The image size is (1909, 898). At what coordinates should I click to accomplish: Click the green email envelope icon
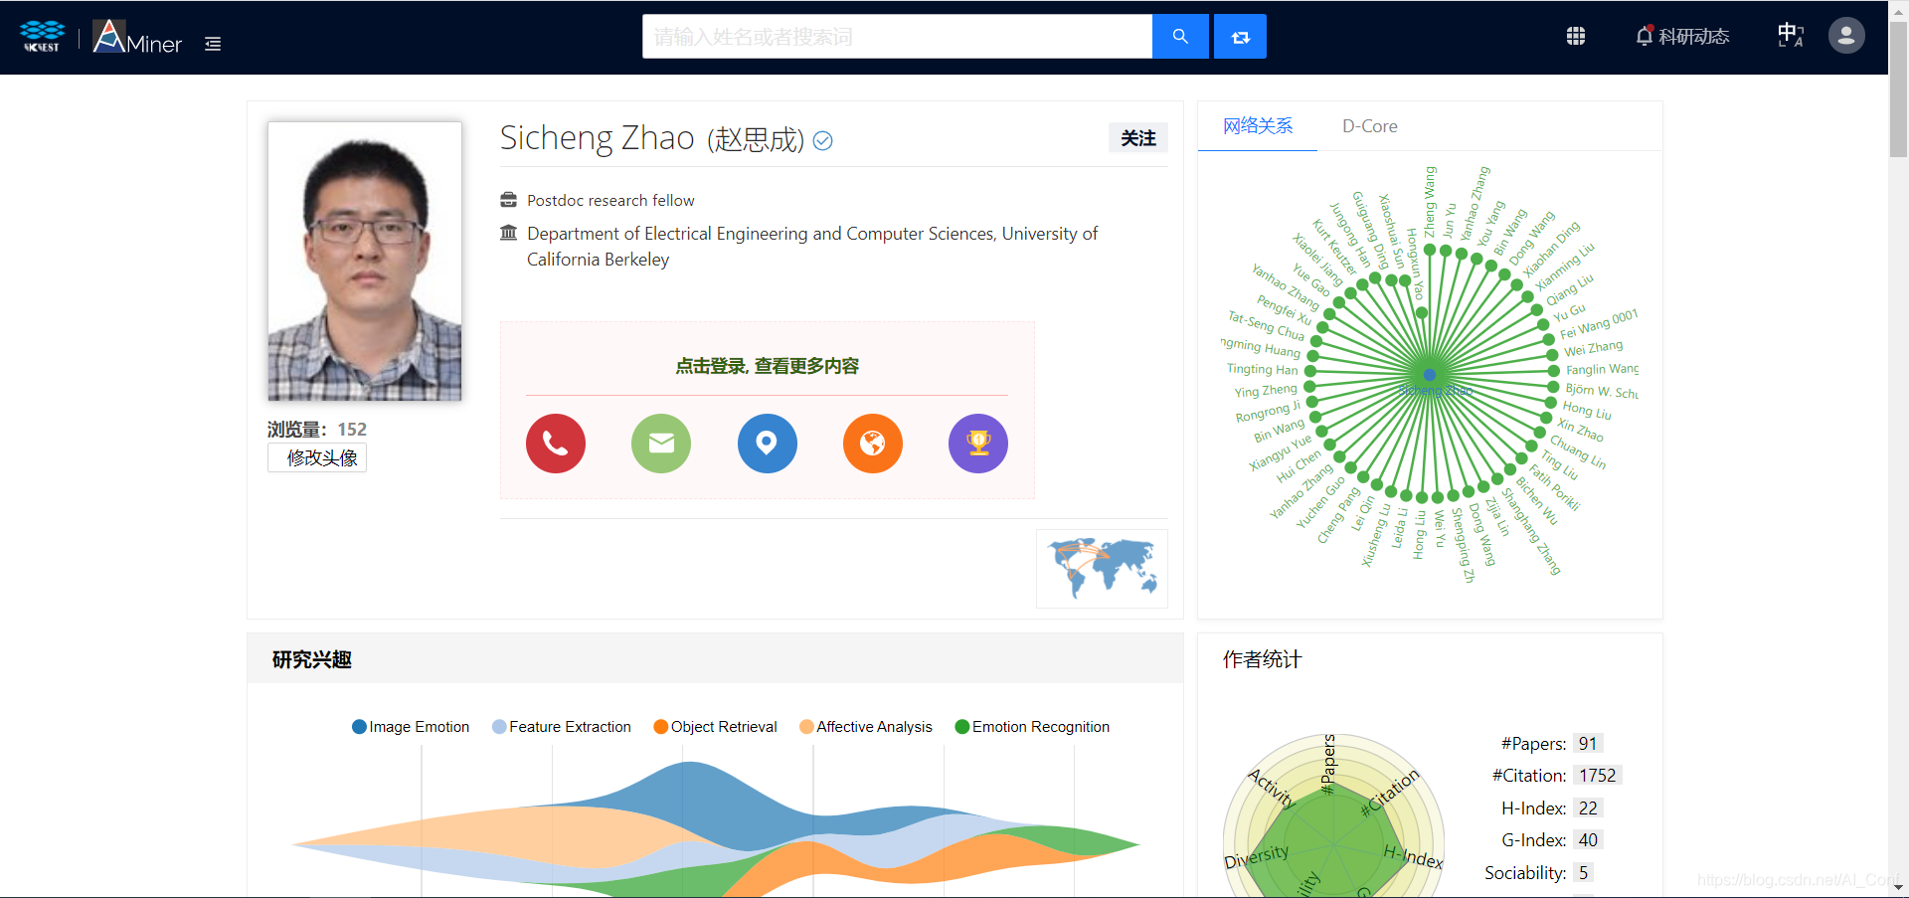[661, 444]
